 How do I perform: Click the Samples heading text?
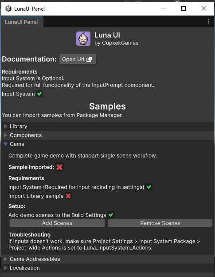107,107
